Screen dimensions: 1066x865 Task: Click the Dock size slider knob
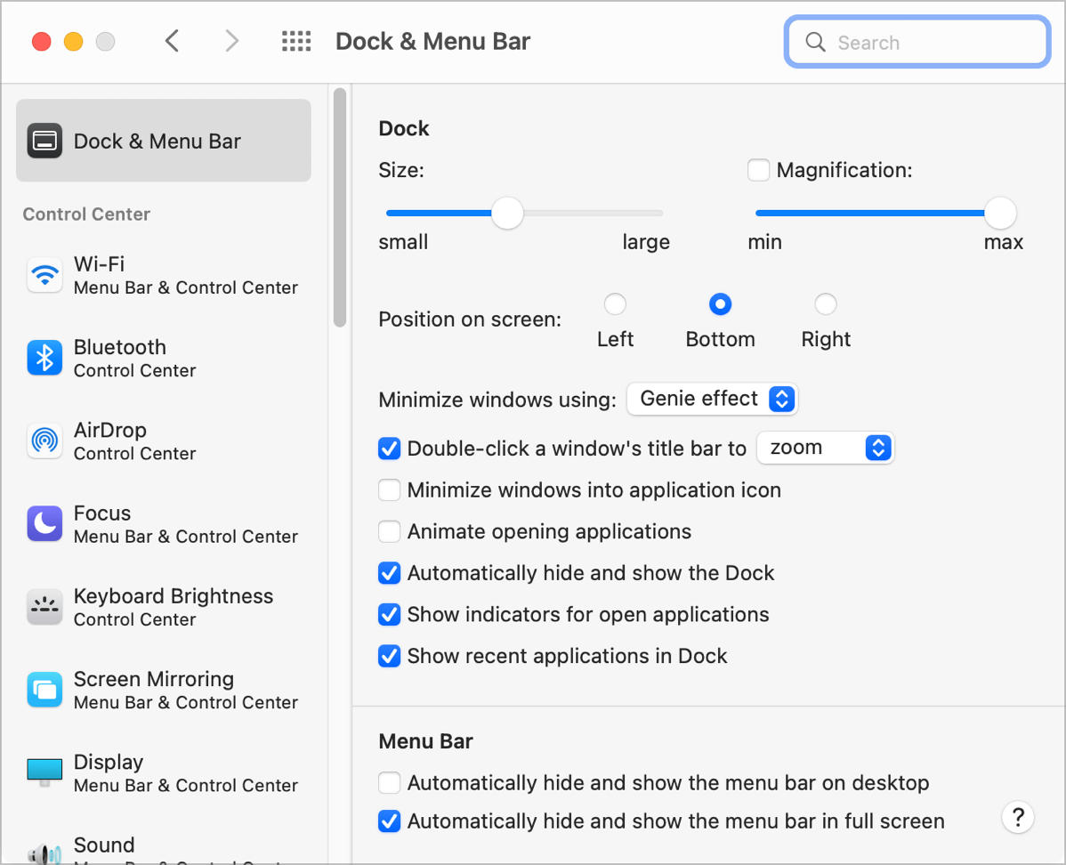[507, 214]
